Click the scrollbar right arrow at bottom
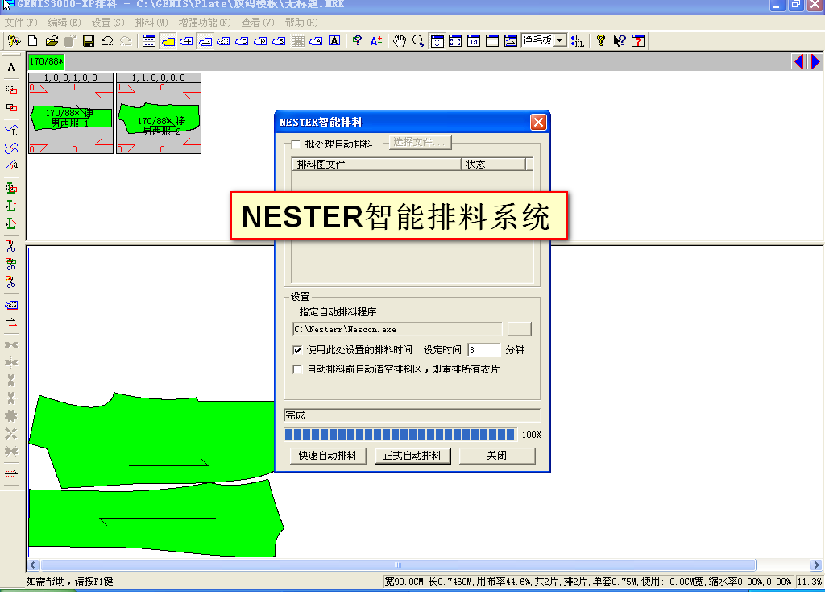The image size is (825, 592). pos(816,565)
